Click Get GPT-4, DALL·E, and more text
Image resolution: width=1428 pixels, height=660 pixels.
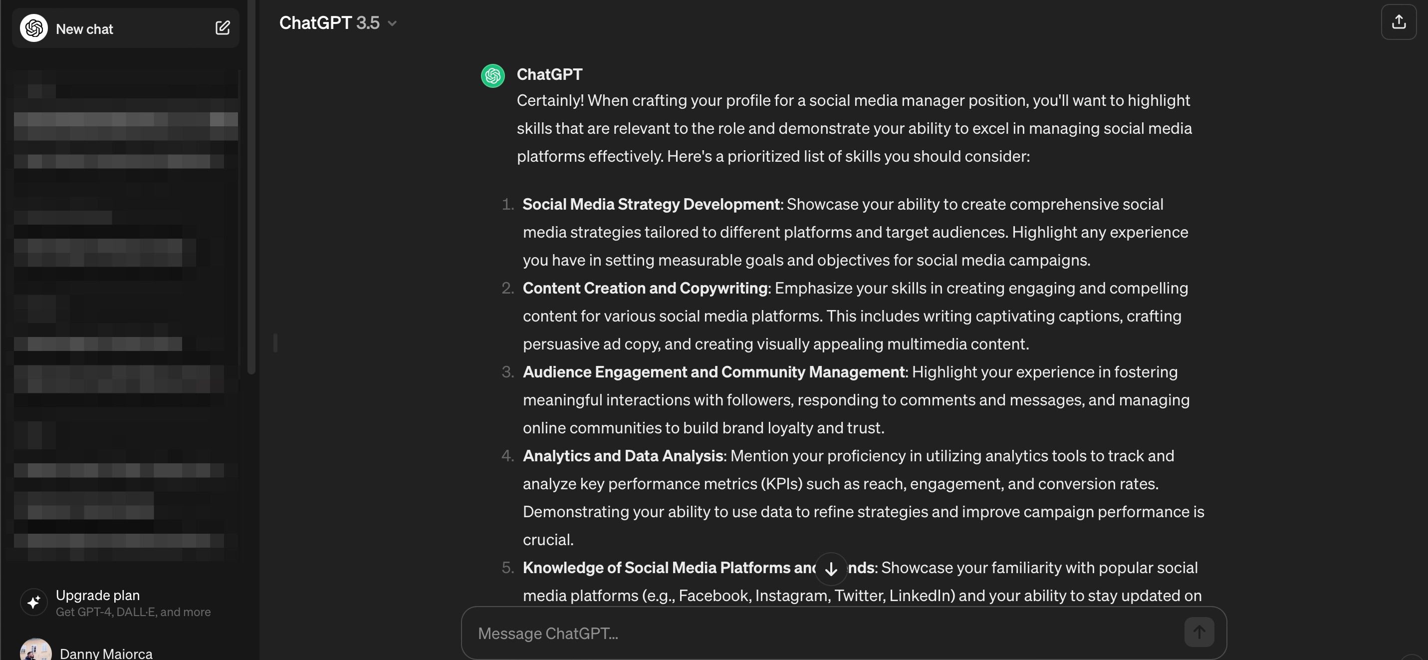click(x=133, y=612)
